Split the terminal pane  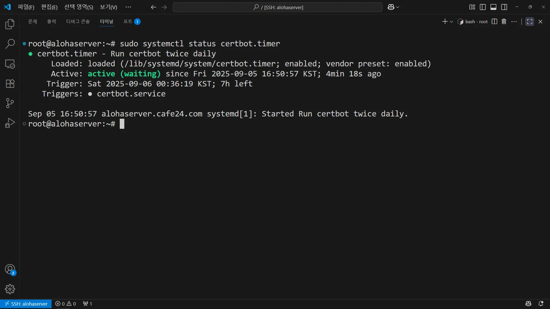point(494,21)
